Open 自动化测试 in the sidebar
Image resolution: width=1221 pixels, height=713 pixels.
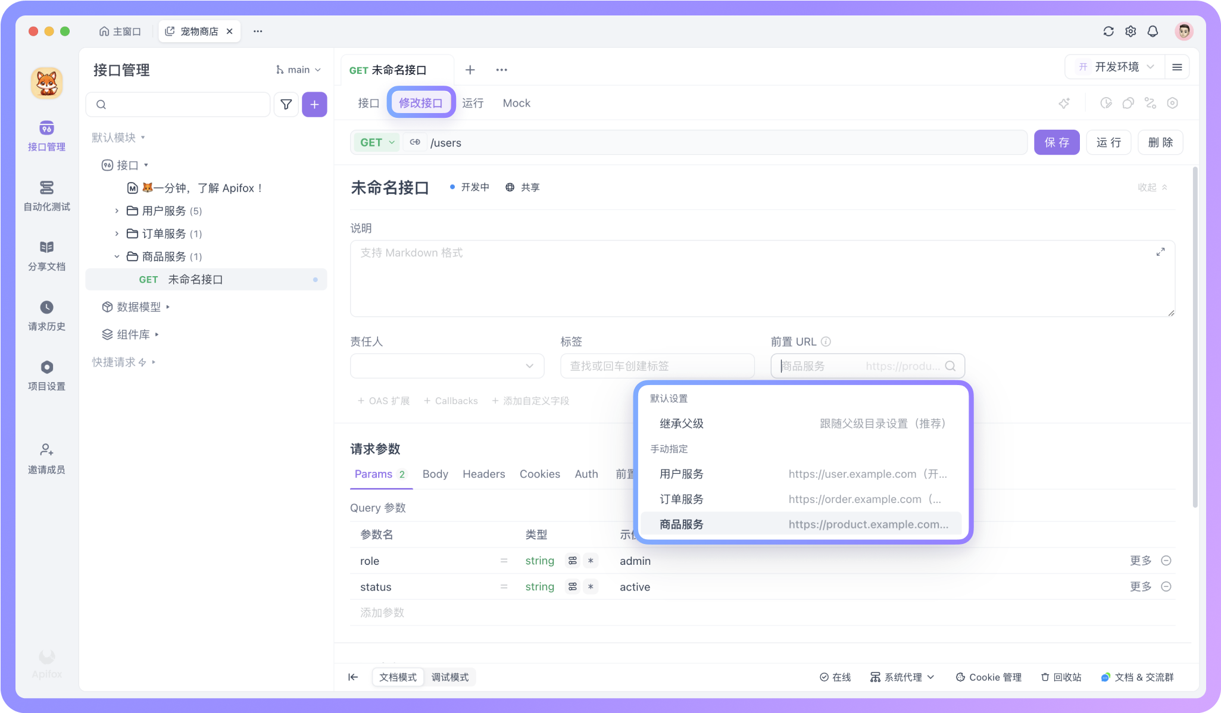[46, 196]
